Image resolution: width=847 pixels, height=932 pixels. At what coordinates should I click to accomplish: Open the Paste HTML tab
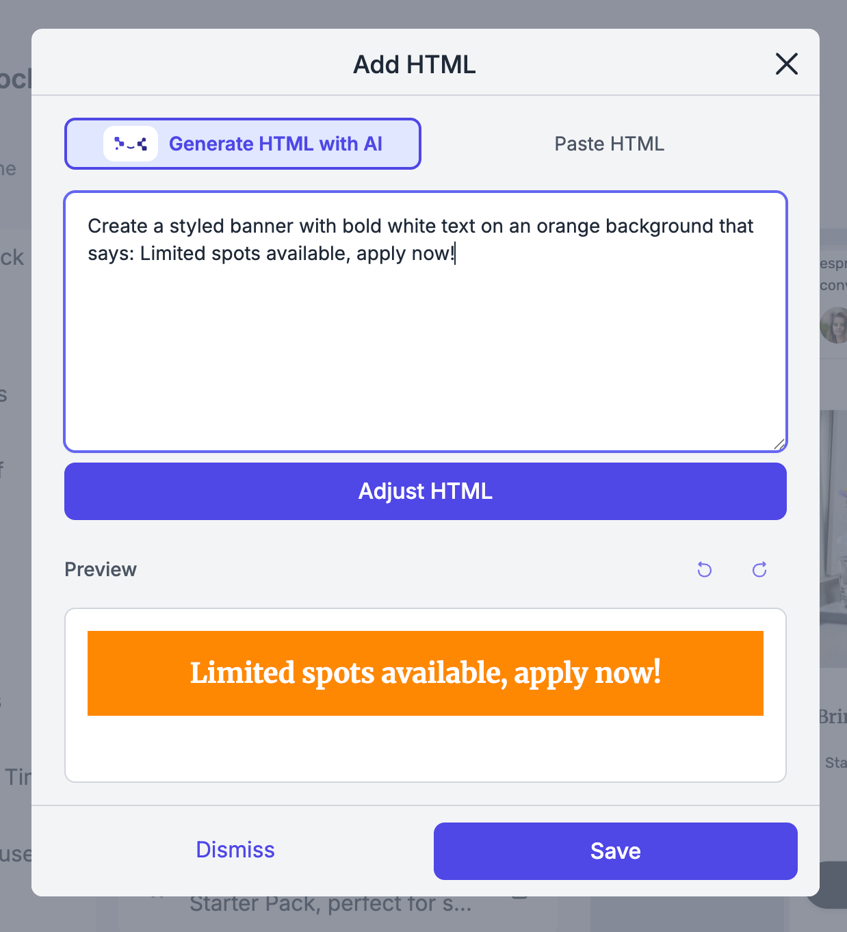tap(609, 144)
